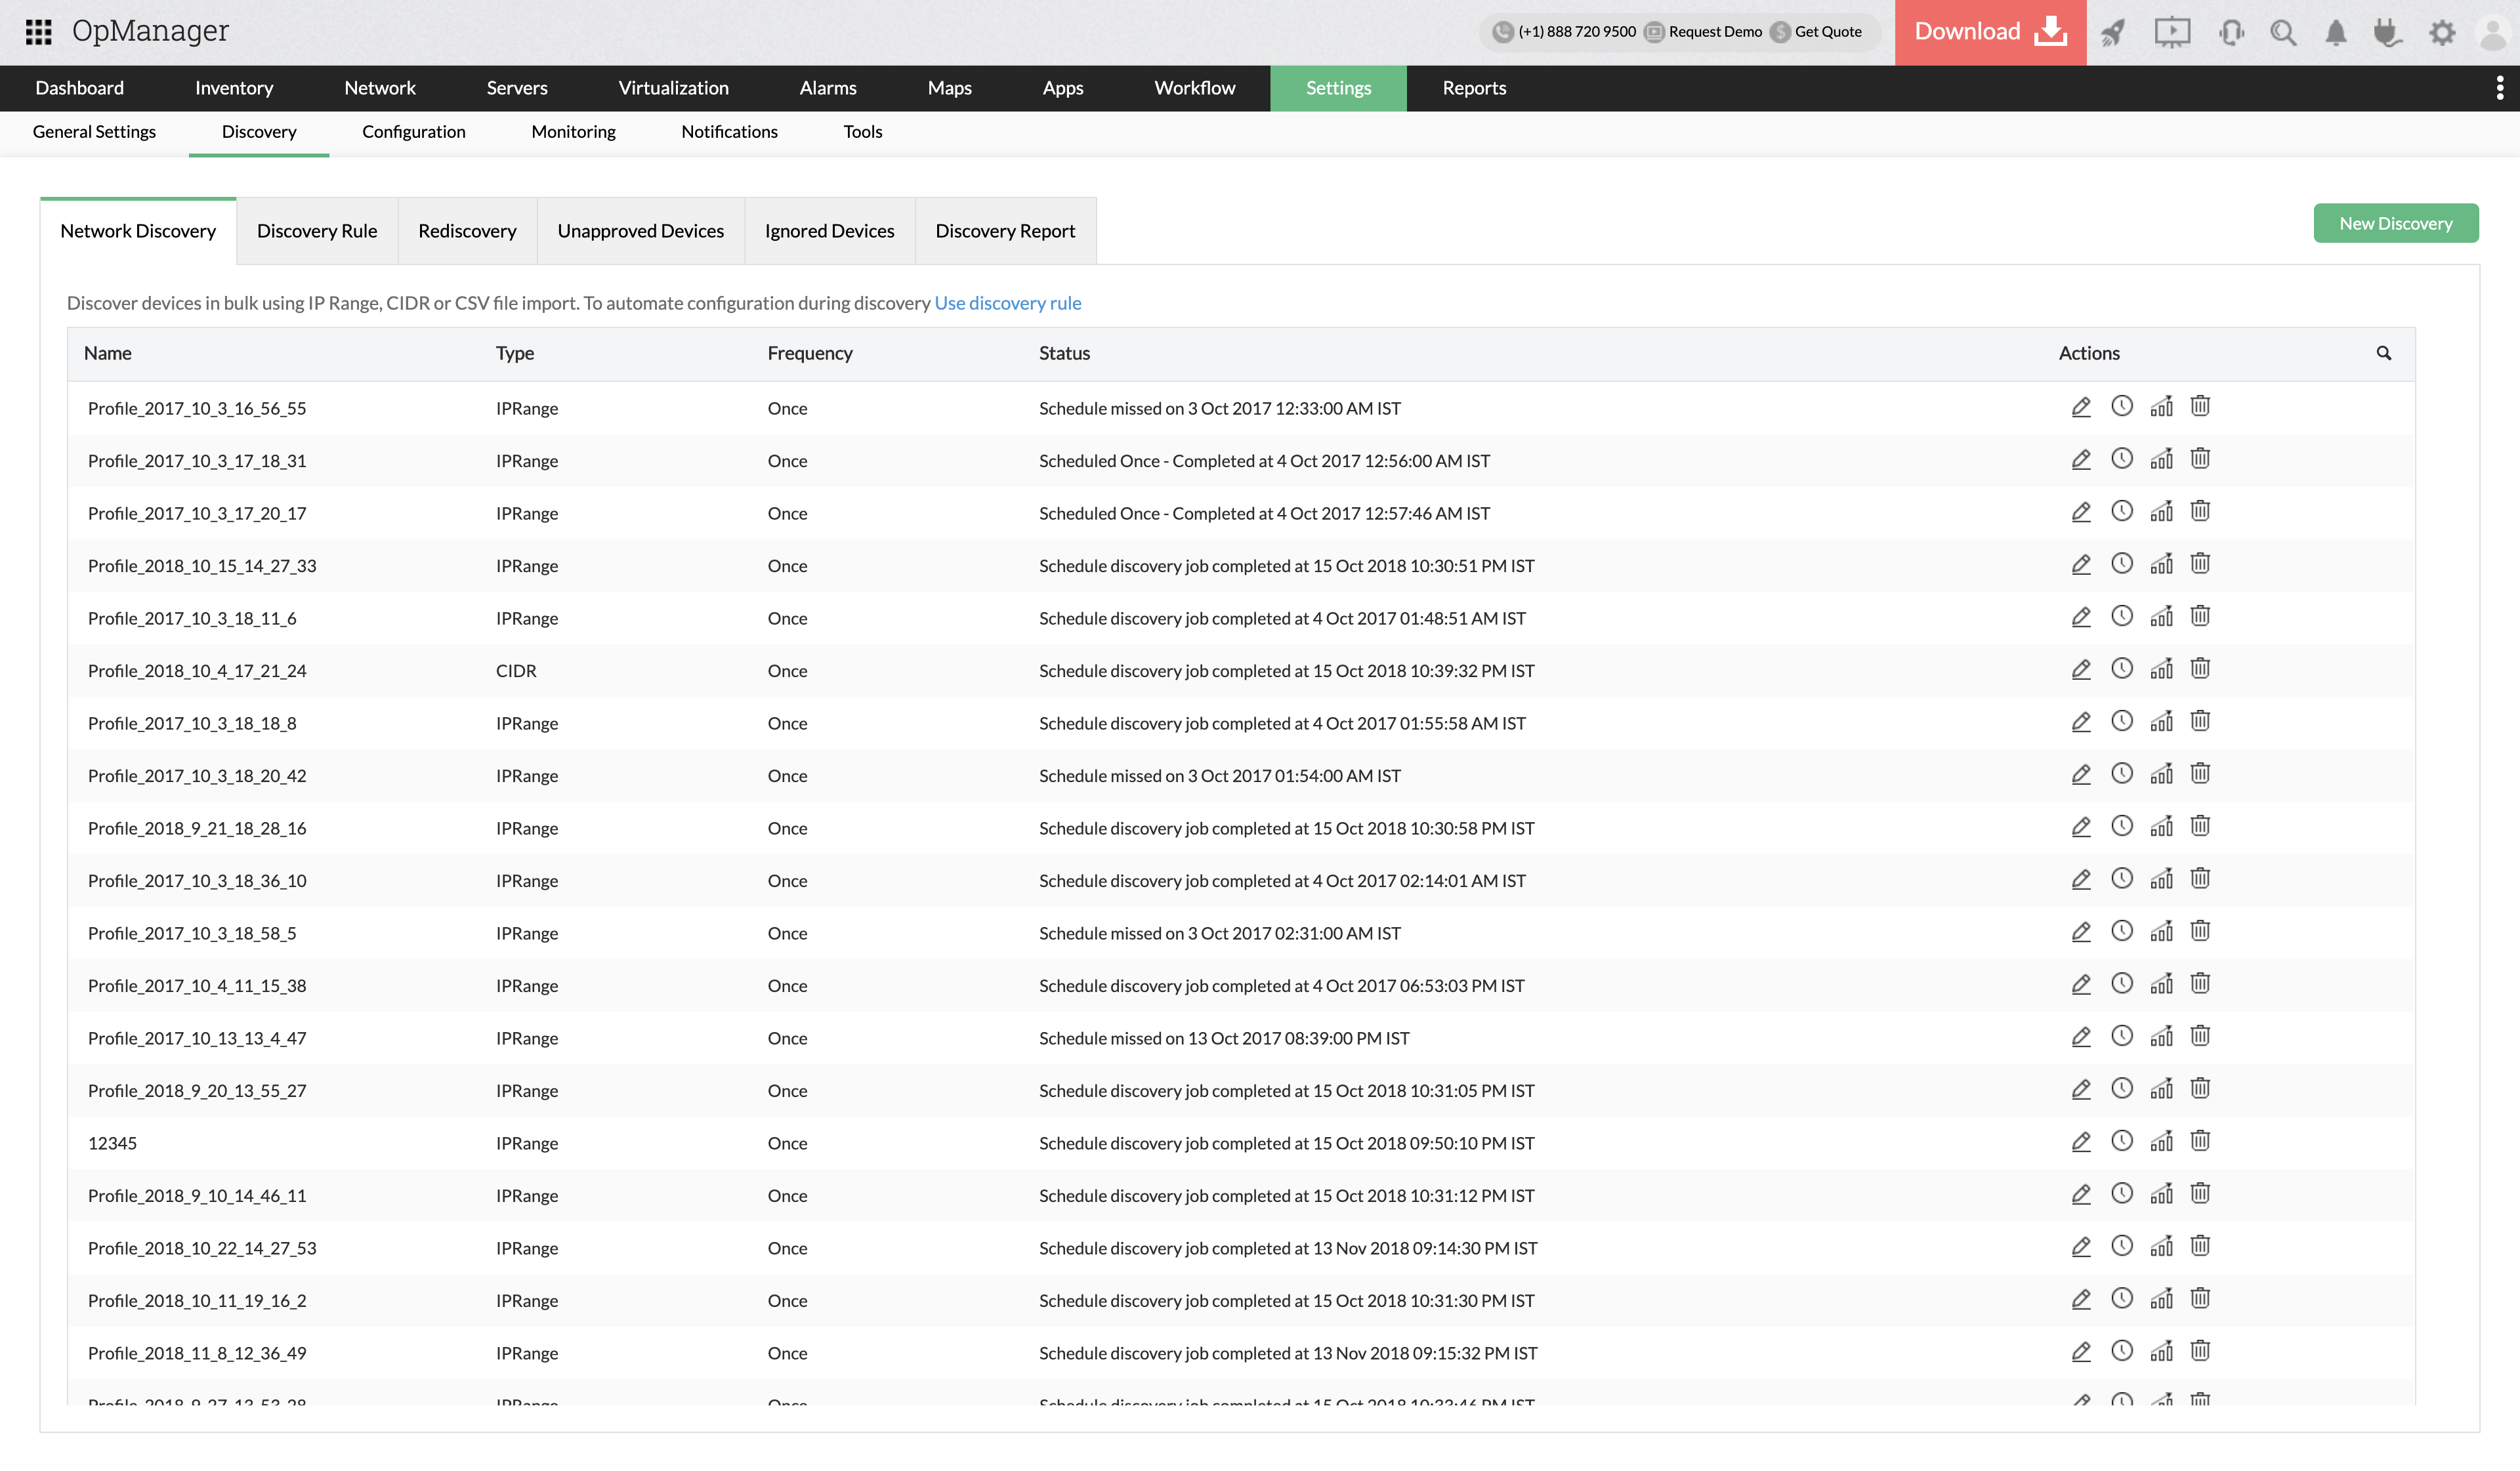
Task: Select Alarms in main navigation
Action: tap(827, 88)
